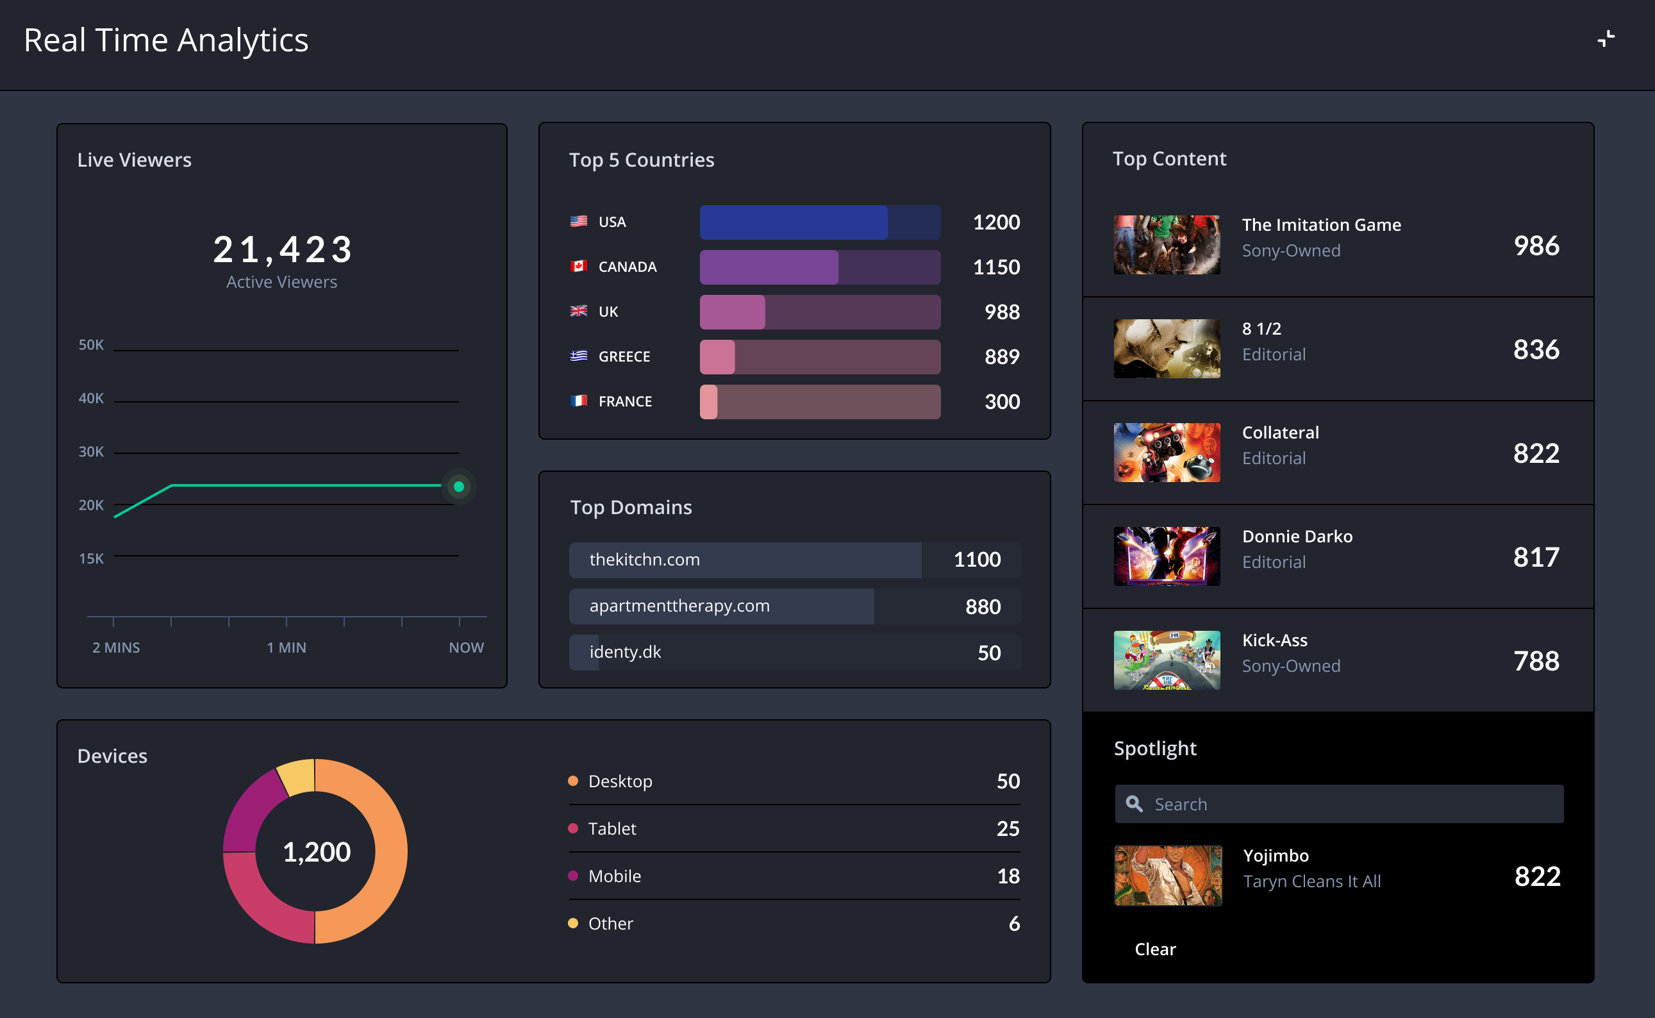Click the collapse fullscreen icon top right
Screen dimensions: 1655x1018
pos(1606,39)
